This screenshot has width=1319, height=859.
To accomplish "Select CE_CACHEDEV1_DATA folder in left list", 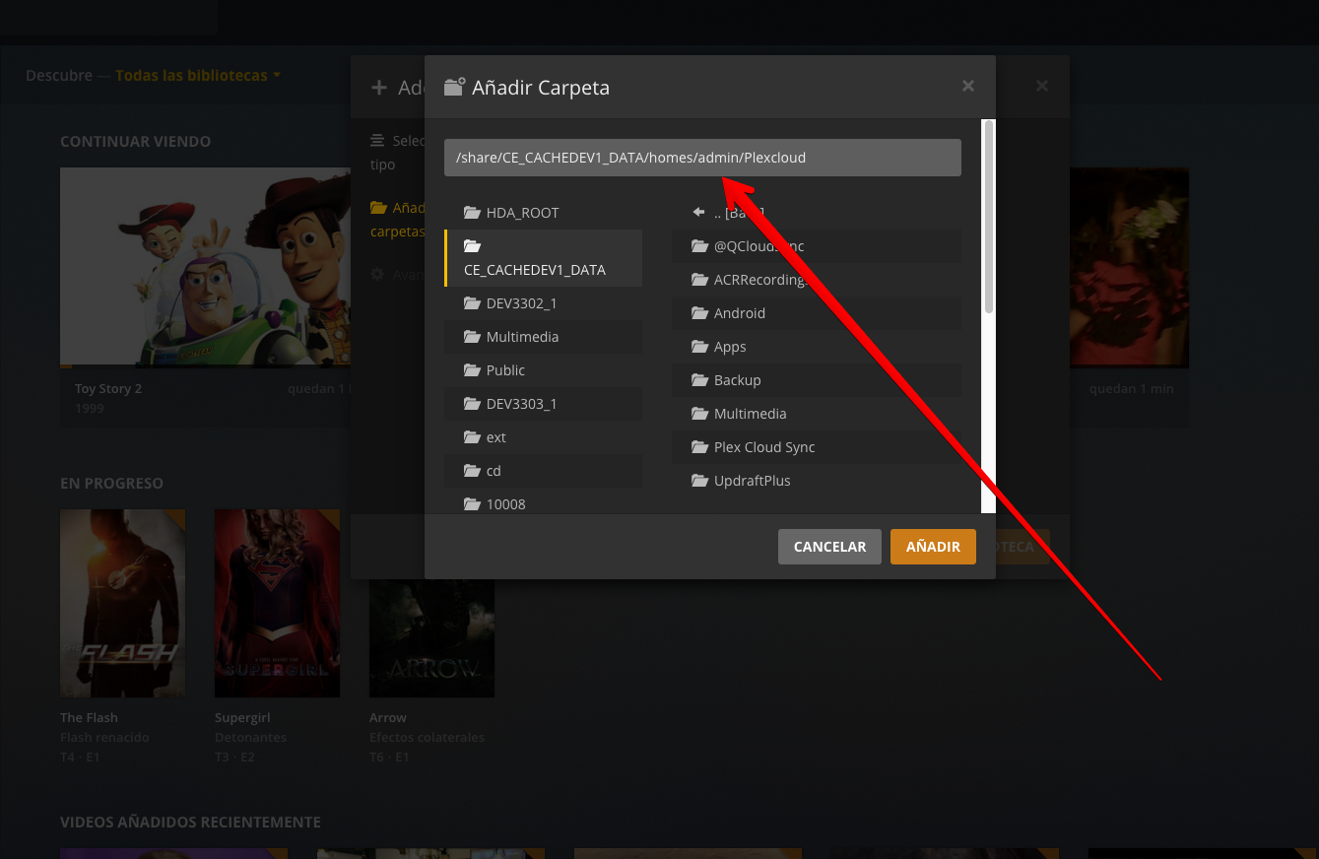I will pos(543,258).
